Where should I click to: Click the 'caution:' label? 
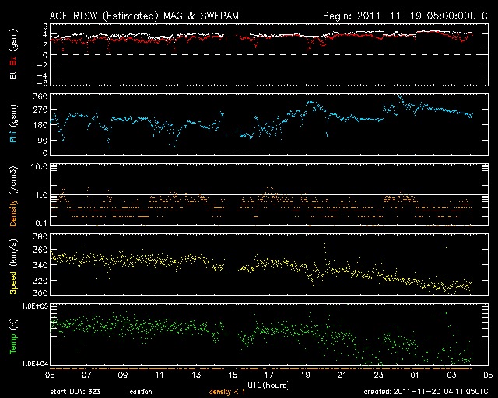tap(142, 392)
